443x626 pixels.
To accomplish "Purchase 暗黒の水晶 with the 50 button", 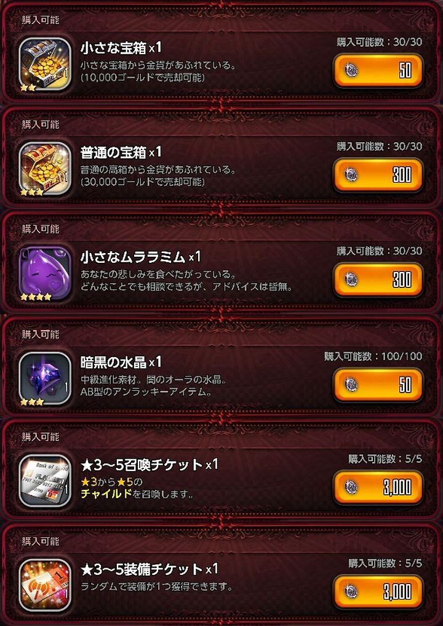I will click(x=378, y=385).
